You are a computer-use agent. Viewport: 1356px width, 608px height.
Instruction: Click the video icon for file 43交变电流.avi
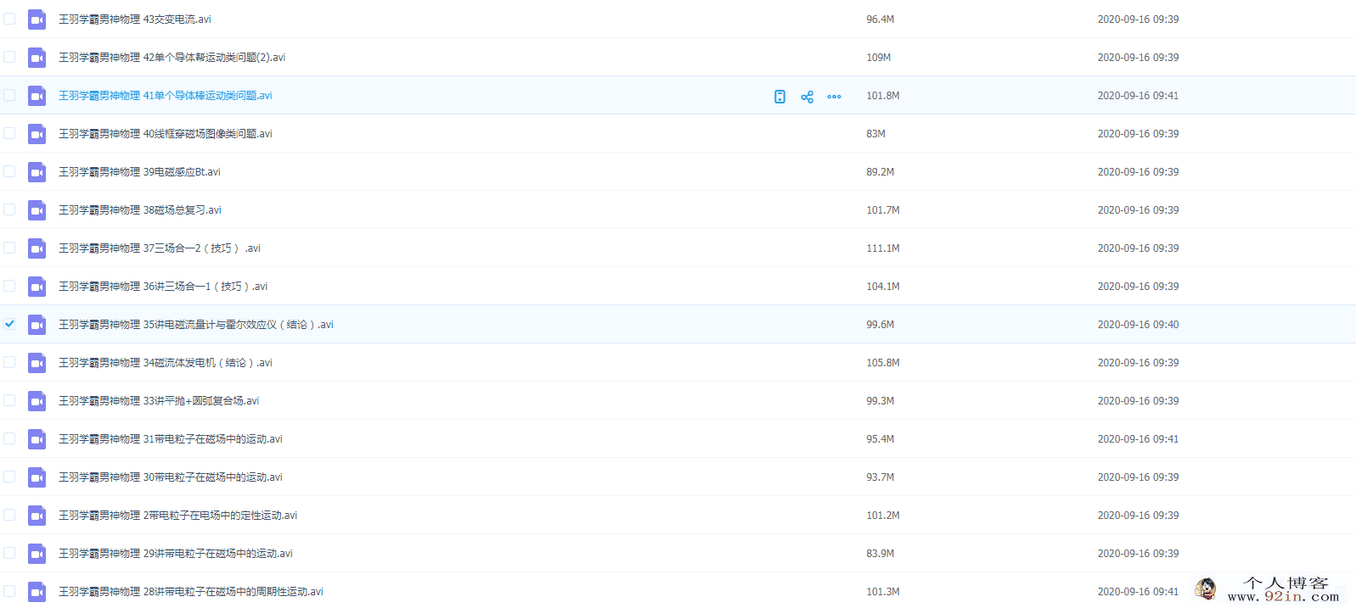click(x=37, y=19)
